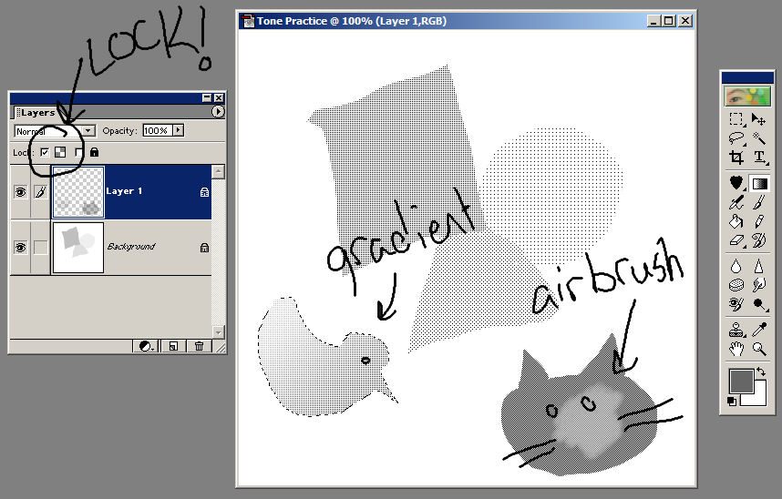Select the Background layer name
The width and height of the screenshot is (782, 499).
click(131, 246)
